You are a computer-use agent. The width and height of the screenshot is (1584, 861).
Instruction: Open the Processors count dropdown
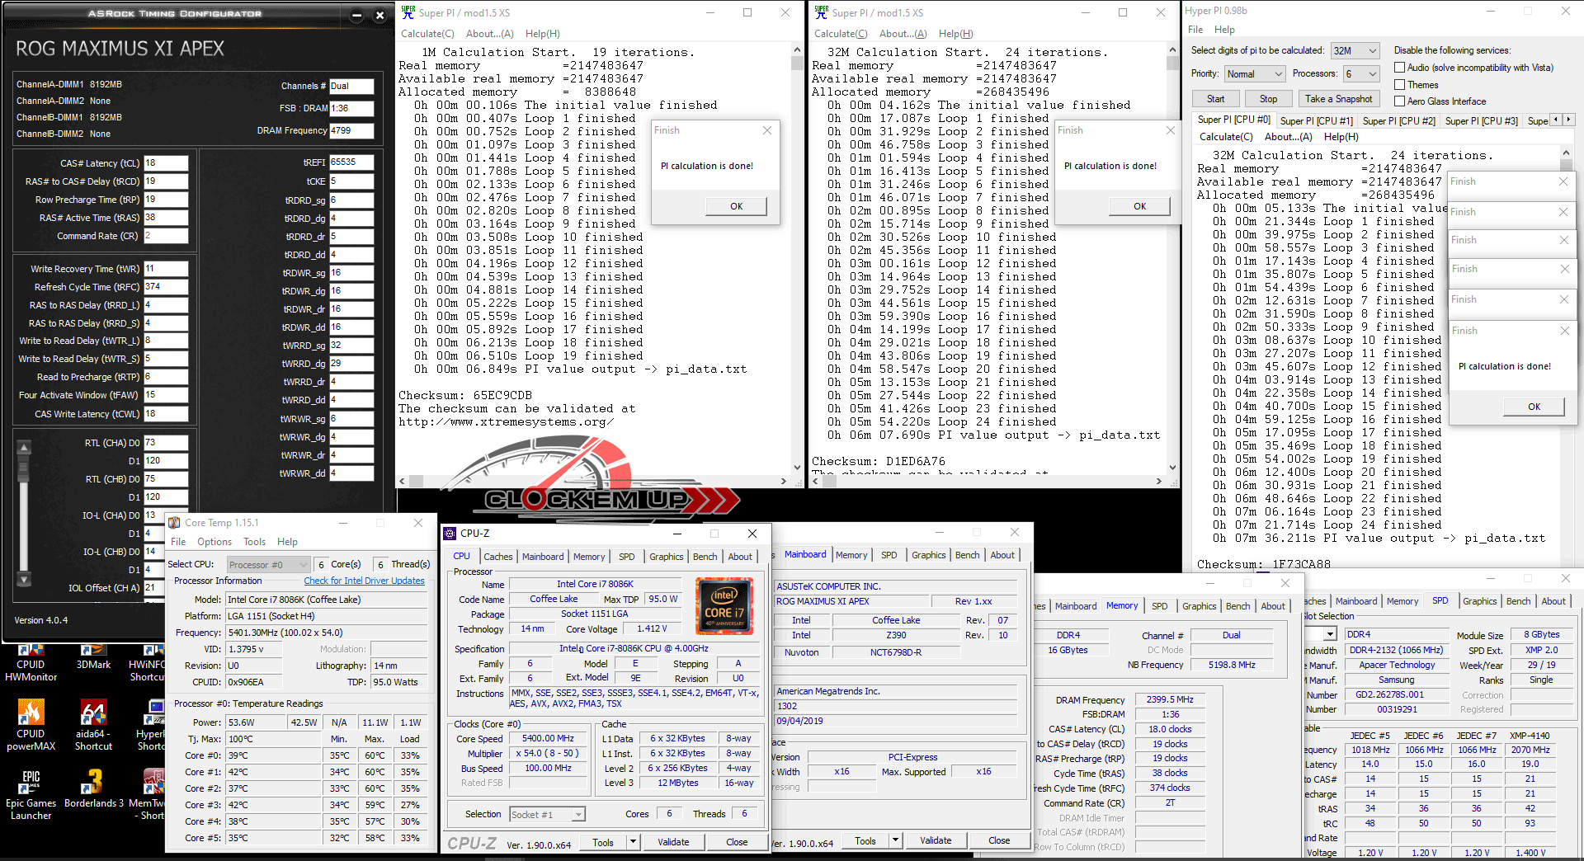1361,74
